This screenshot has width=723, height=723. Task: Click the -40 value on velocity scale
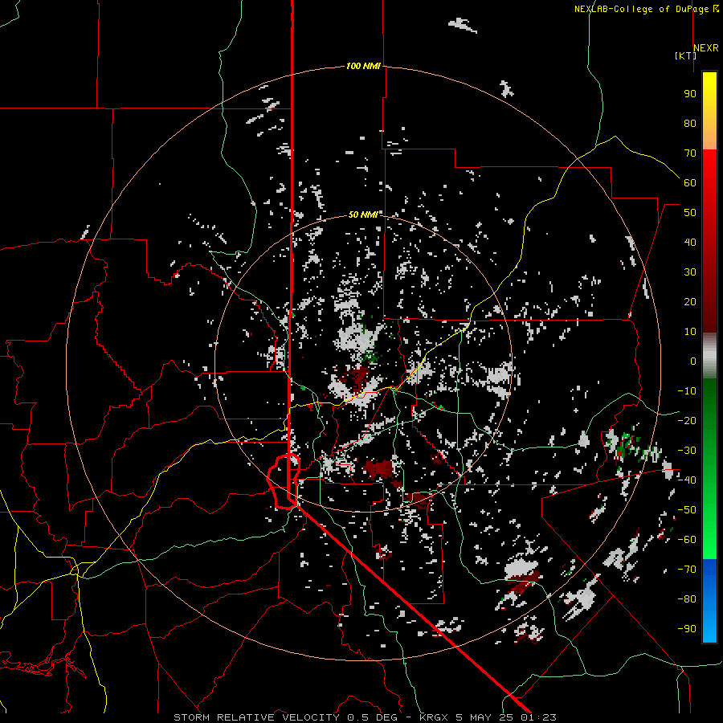[x=687, y=480]
